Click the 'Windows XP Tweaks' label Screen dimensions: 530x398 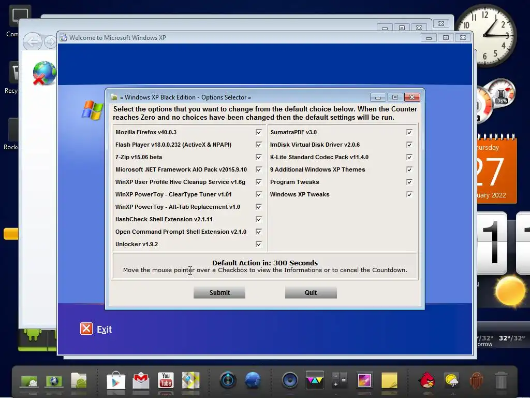pos(300,195)
